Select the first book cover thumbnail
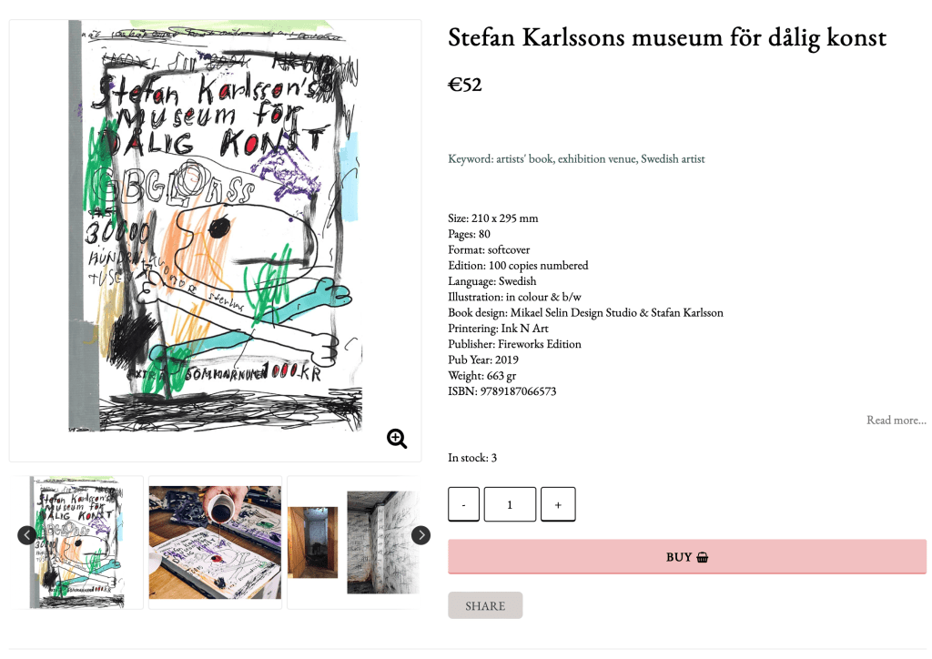The height and width of the screenshot is (659, 932). click(x=78, y=542)
